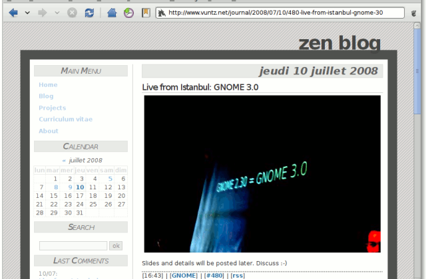Viewport: 426px width, 279px height.
Task: Open the Curriculum vitae link
Action: click(65, 120)
